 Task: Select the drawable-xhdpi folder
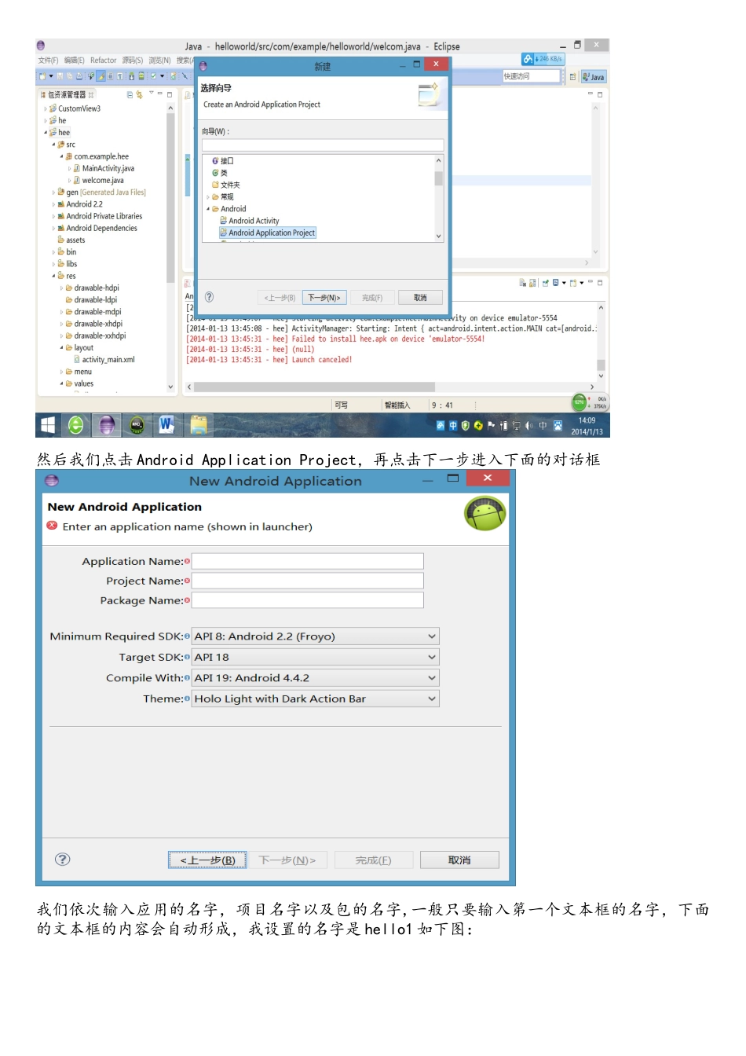(94, 324)
